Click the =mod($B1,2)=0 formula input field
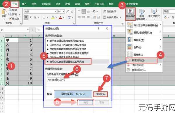The width and height of the screenshot is (175, 113). [x=75, y=80]
